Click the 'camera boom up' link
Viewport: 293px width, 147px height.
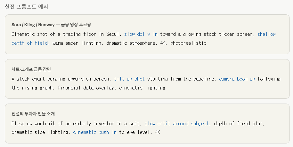point(237,79)
